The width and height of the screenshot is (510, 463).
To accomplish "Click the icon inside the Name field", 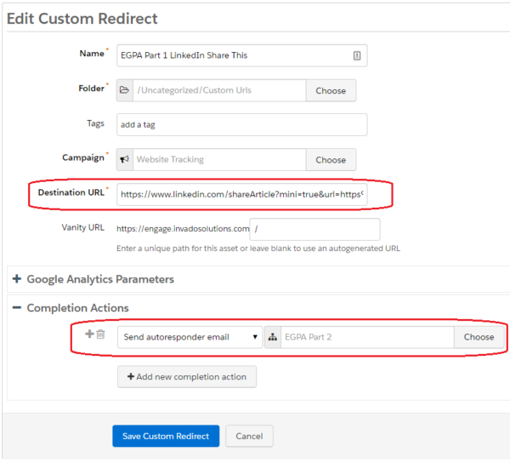I will coord(357,55).
